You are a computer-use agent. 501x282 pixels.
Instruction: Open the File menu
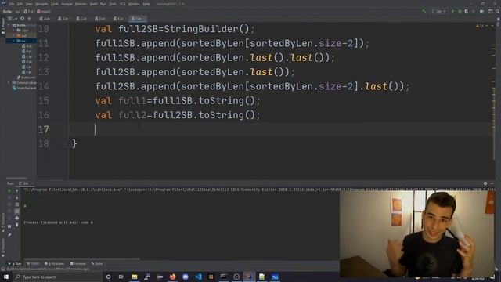12,4
